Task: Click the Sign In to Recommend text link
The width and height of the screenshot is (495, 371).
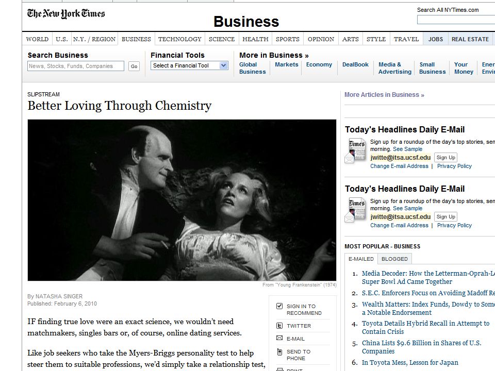Action: 304,310
